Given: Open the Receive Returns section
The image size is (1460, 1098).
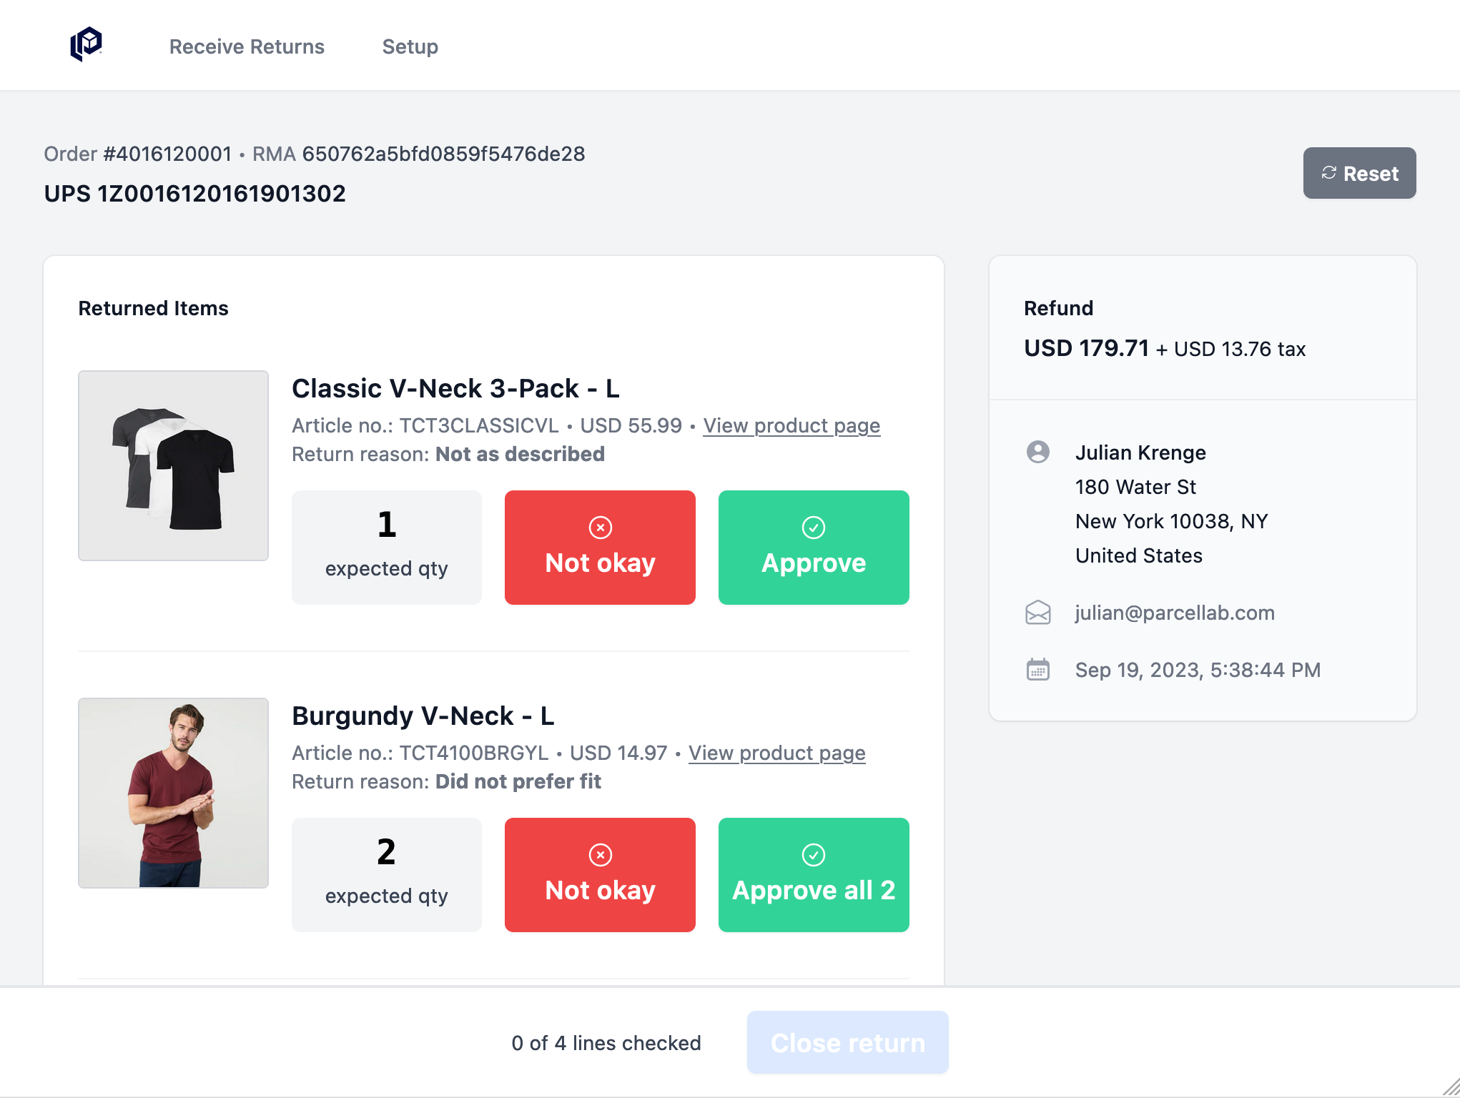Looking at the screenshot, I should [x=247, y=46].
